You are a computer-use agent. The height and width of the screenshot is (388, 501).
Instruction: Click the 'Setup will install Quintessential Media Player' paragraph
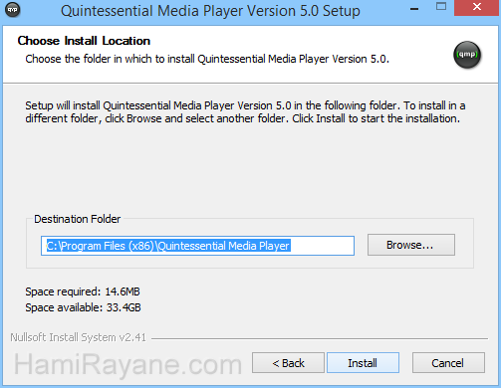pyautogui.click(x=245, y=112)
